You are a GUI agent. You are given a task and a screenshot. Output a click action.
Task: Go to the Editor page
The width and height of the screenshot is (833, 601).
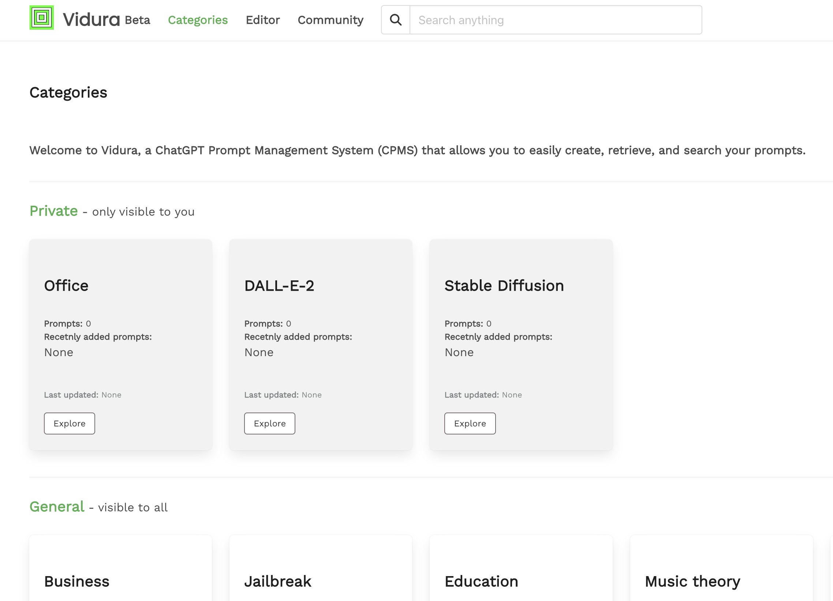[263, 20]
